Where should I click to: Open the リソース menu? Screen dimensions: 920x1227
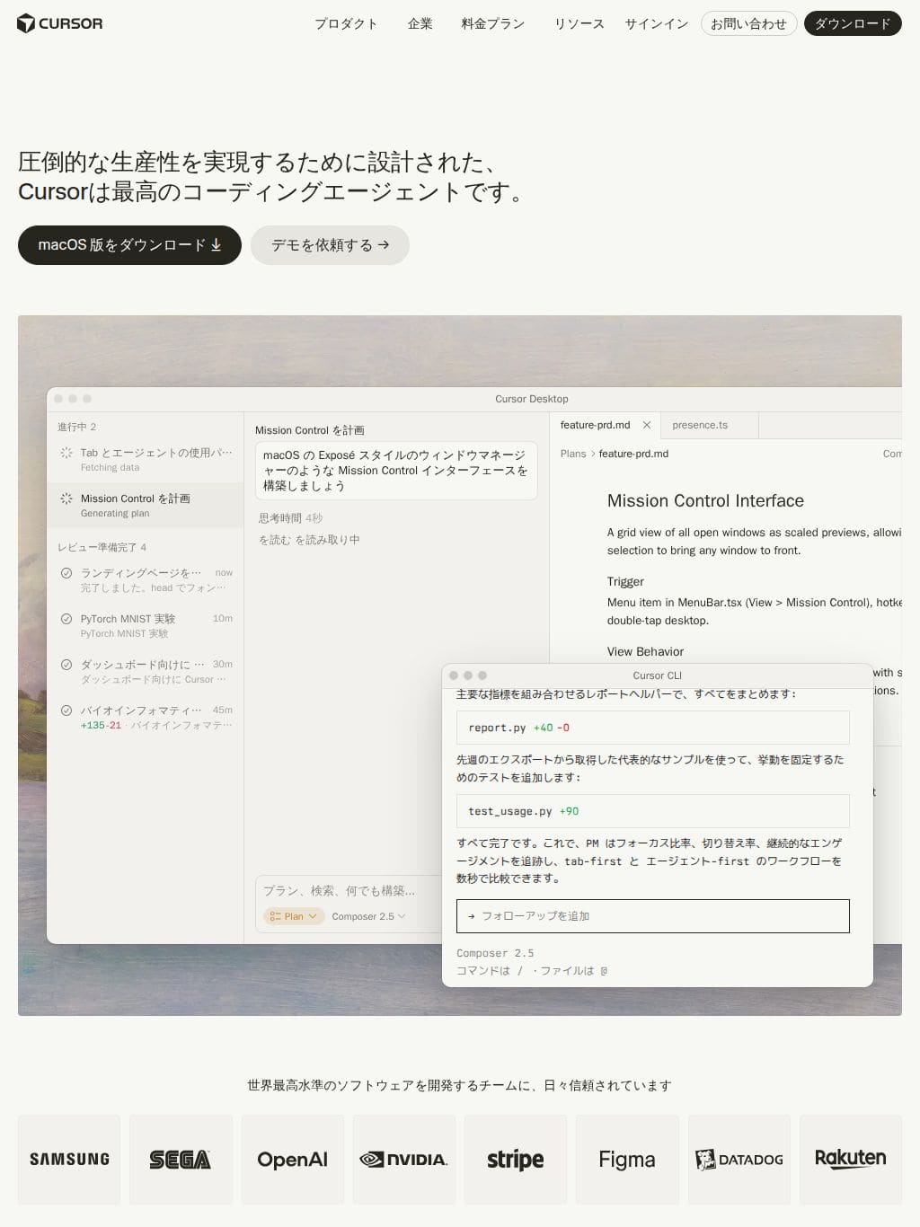[x=579, y=24]
